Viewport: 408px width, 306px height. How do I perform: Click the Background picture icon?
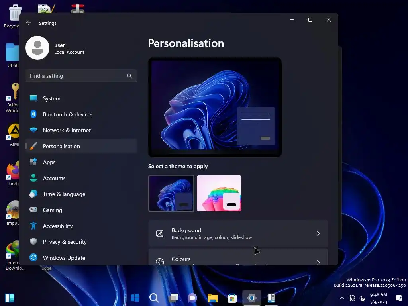tap(160, 233)
